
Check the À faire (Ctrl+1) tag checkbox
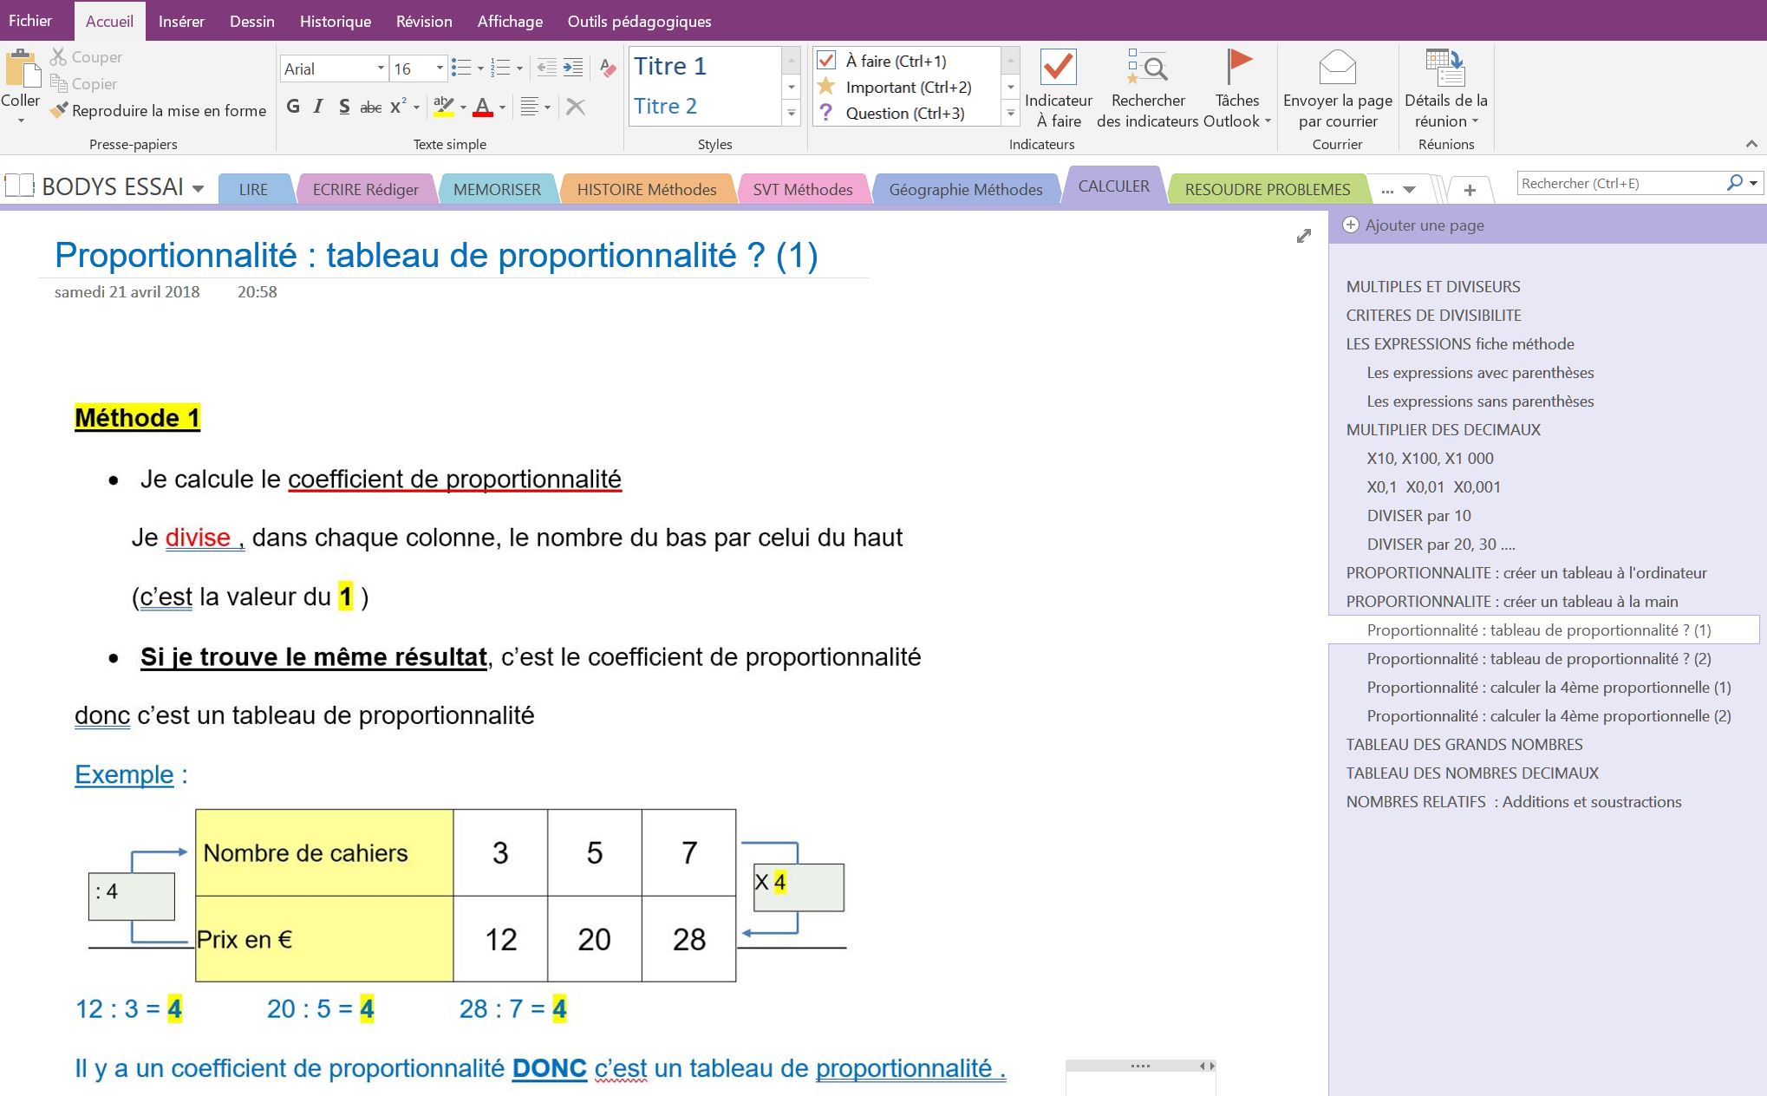coord(826,61)
